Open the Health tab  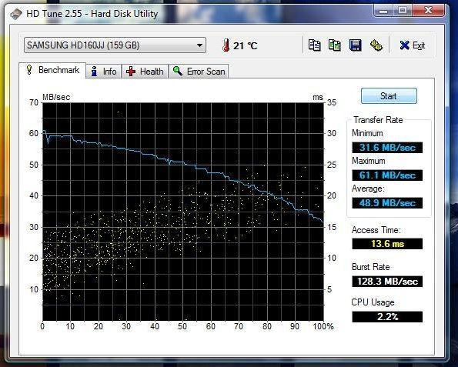(x=145, y=72)
